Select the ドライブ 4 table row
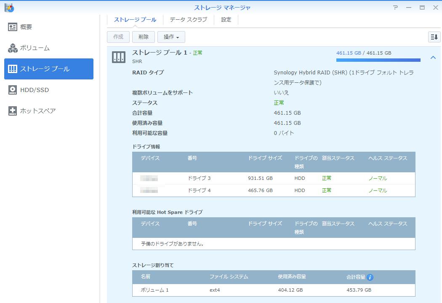 pyautogui.click(x=274, y=190)
